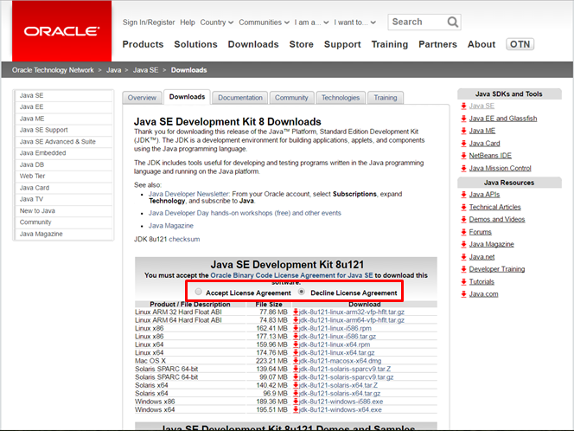Click download icon for macosx-x64.dmg
This screenshot has height=431, width=574.
296,360
